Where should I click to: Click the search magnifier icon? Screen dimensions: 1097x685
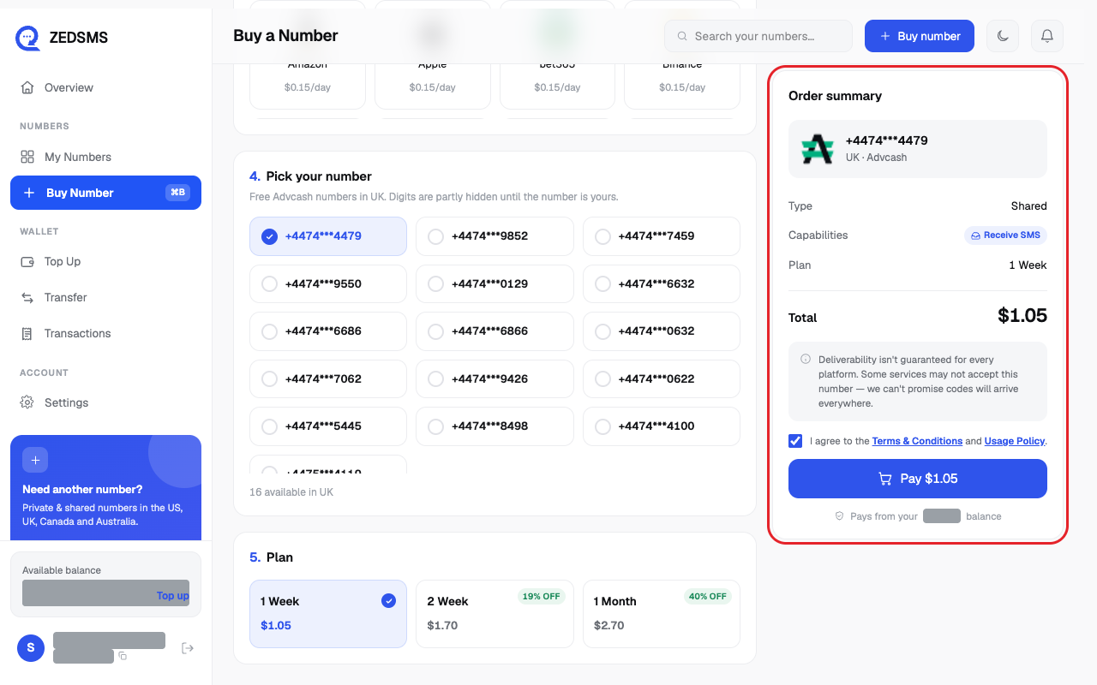click(683, 36)
